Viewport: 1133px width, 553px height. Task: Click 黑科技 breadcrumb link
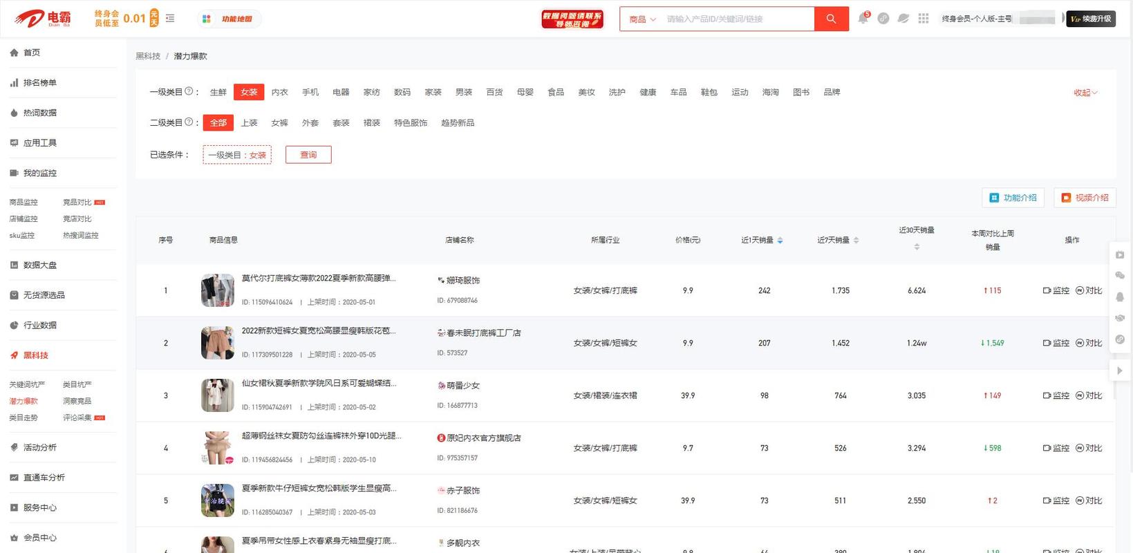click(148, 56)
